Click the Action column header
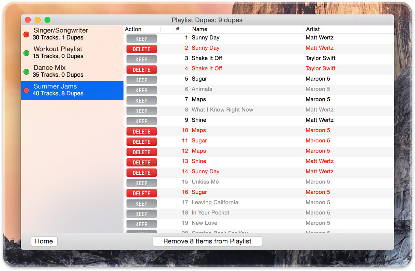 coord(133,29)
